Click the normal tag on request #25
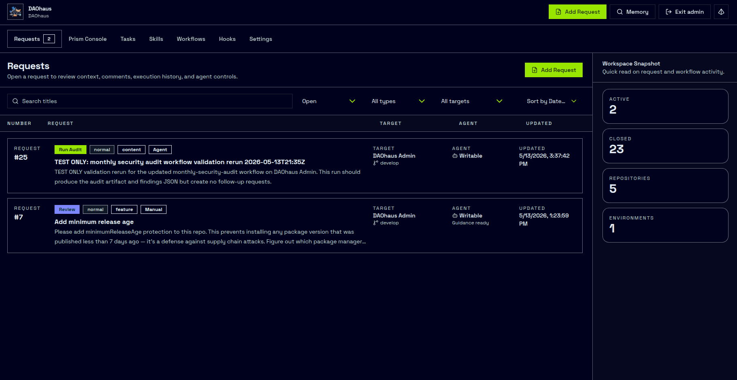This screenshot has width=737, height=380. (x=102, y=150)
